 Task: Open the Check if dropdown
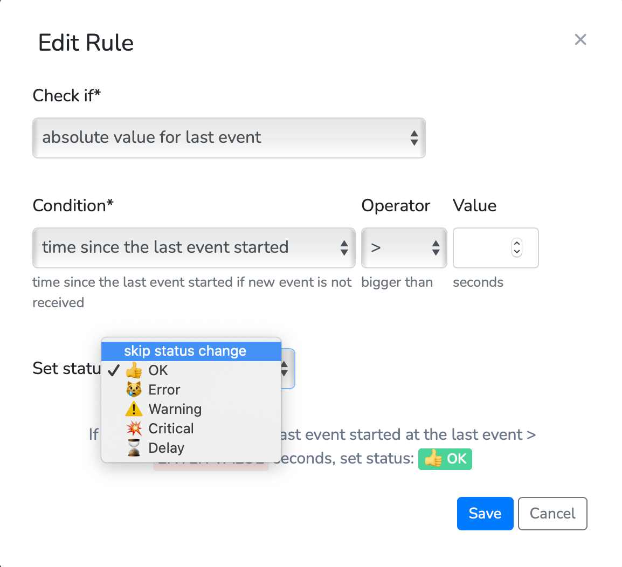coord(229,137)
